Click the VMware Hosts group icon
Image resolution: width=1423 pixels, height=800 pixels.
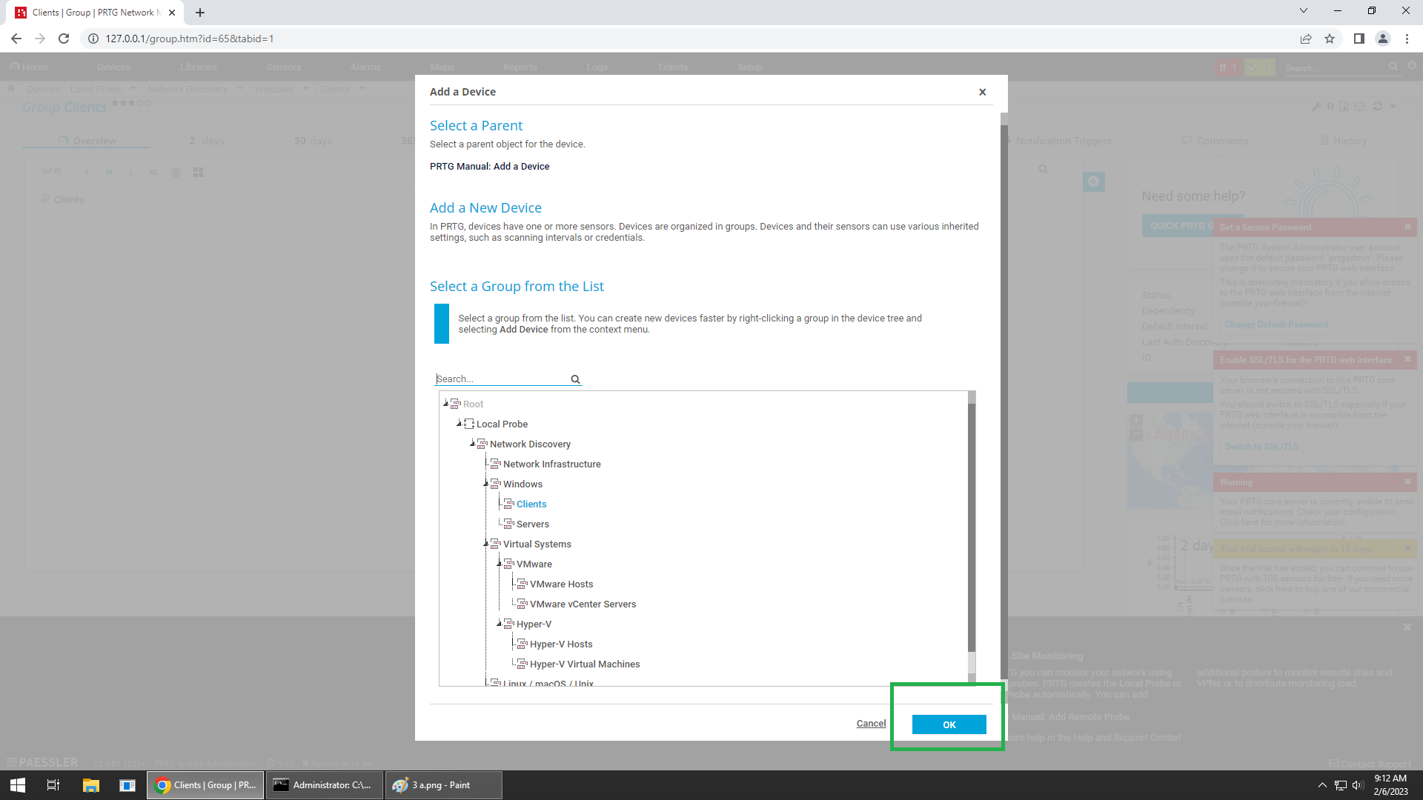point(523,584)
